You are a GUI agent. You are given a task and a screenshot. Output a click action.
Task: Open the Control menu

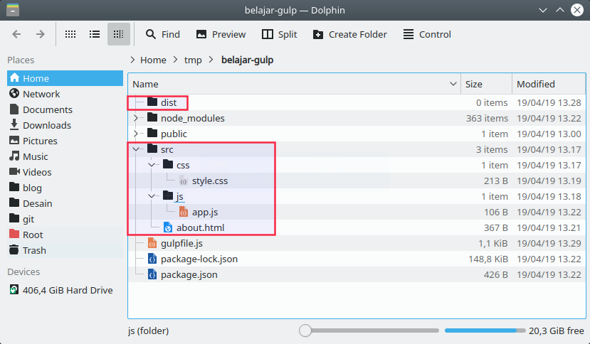427,34
